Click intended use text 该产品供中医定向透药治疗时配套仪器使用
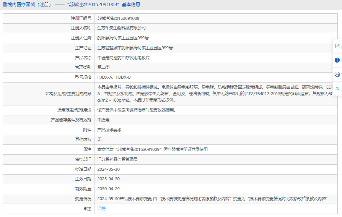The image size is (342, 217). click(137, 110)
